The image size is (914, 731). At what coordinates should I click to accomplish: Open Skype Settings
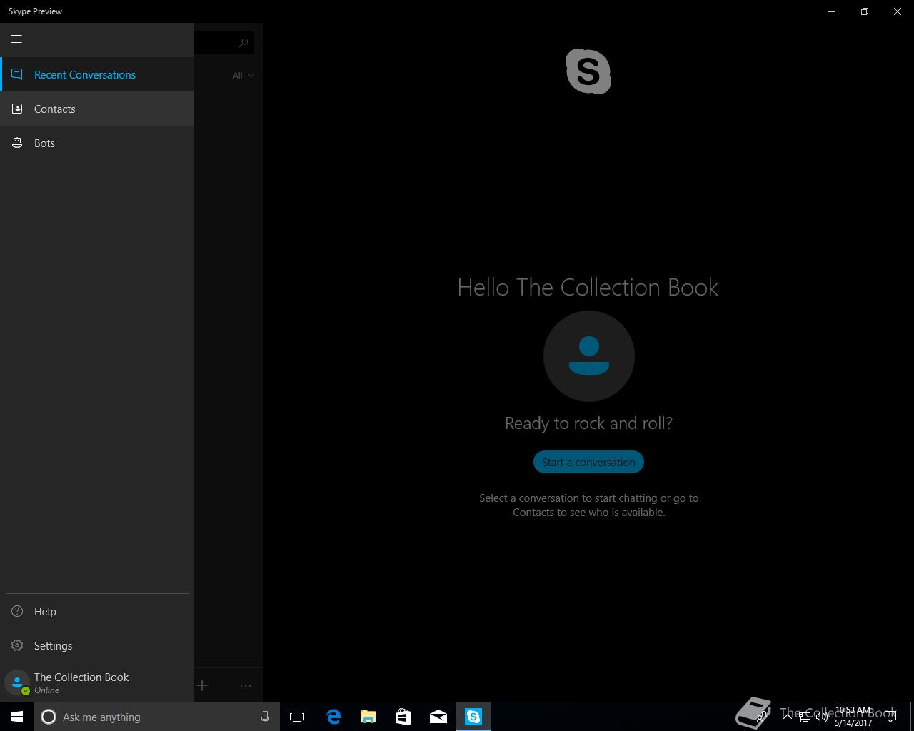97,645
